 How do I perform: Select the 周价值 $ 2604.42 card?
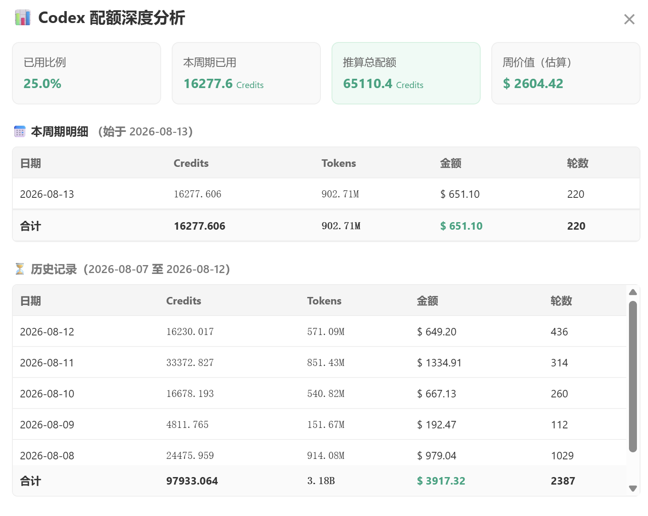(x=566, y=73)
